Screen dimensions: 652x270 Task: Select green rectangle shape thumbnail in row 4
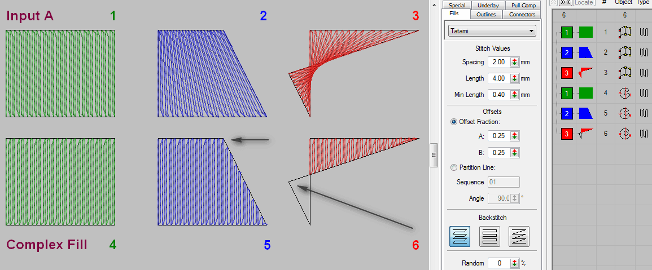coord(586,92)
